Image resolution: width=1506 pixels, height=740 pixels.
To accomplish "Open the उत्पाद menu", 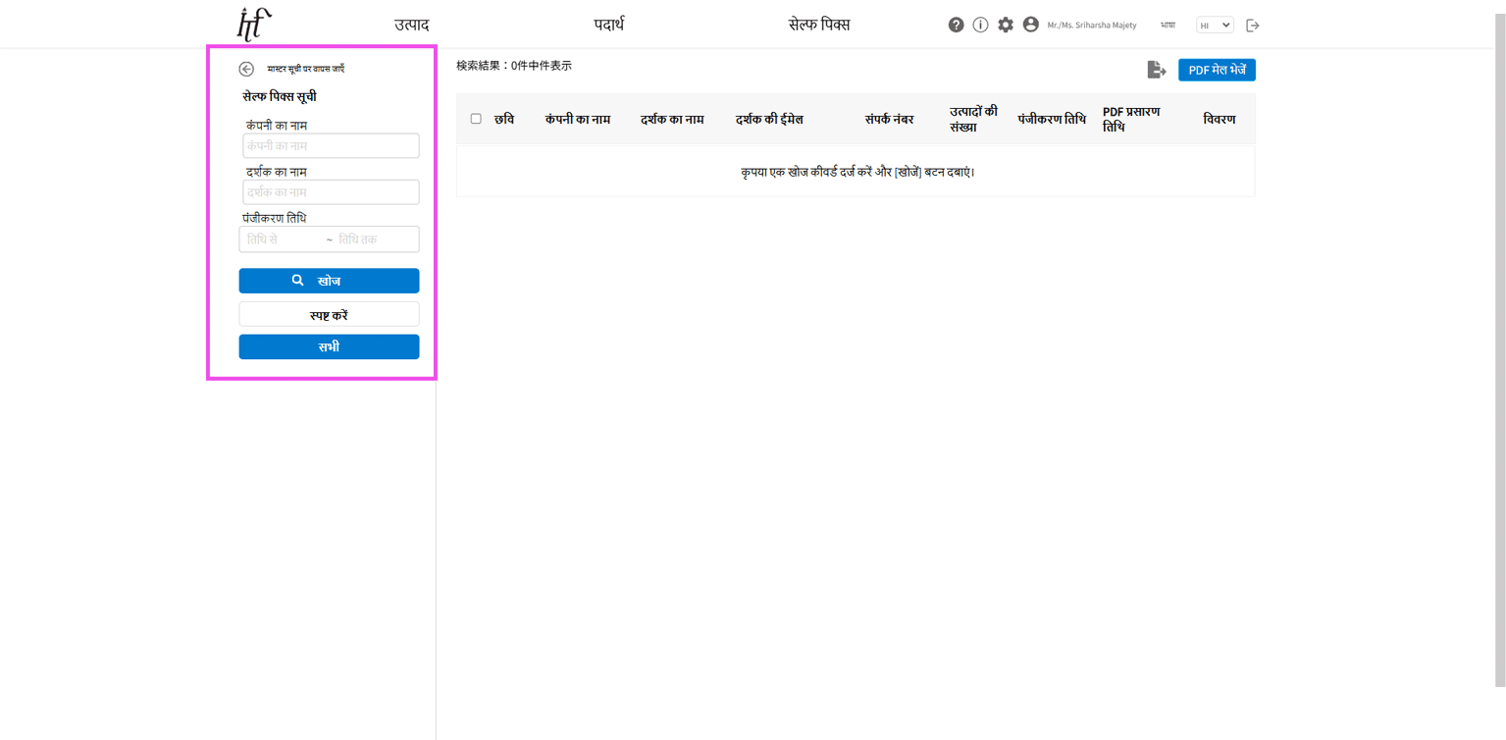I will click(x=412, y=25).
